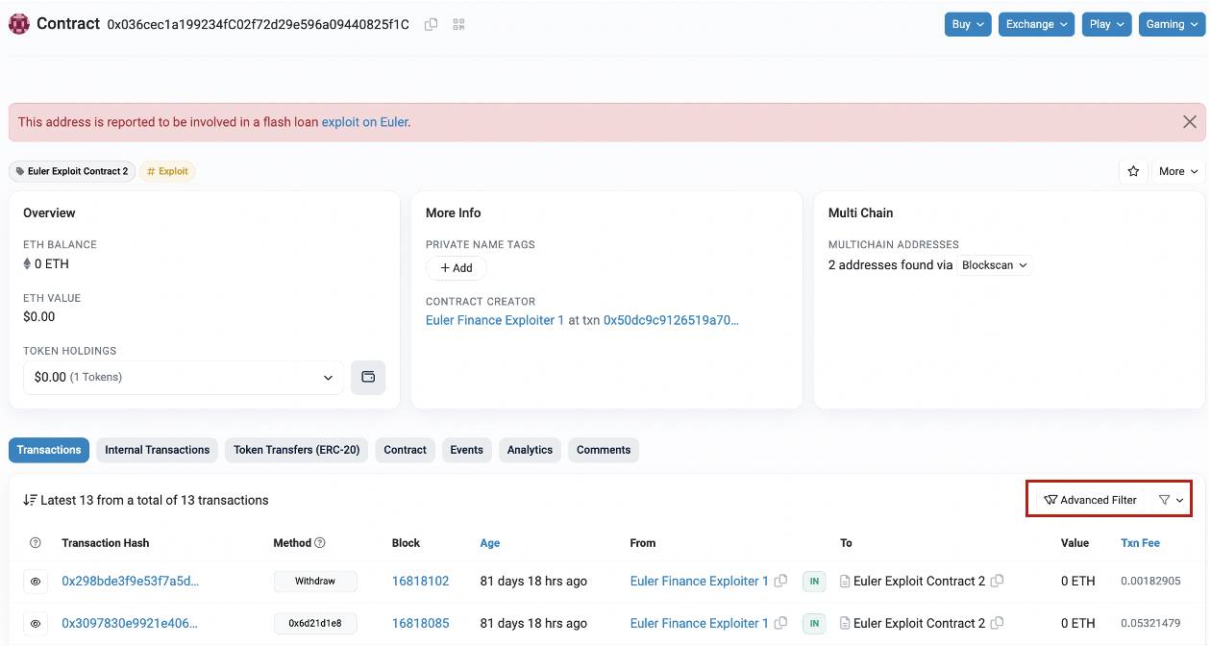Expand the Gaming dropdown
This screenshot has height=646, width=1211.
[1172, 24]
